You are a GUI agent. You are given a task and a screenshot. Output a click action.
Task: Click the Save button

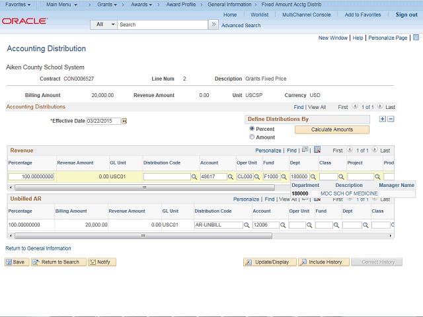point(17,262)
